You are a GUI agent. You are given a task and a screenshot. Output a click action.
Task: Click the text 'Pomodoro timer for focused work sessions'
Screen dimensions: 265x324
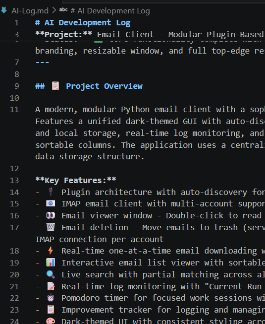[x=157, y=298]
